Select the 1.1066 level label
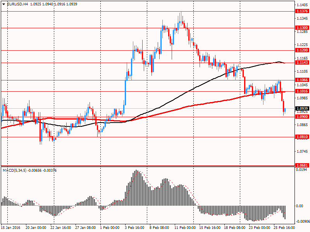 (302, 80)
